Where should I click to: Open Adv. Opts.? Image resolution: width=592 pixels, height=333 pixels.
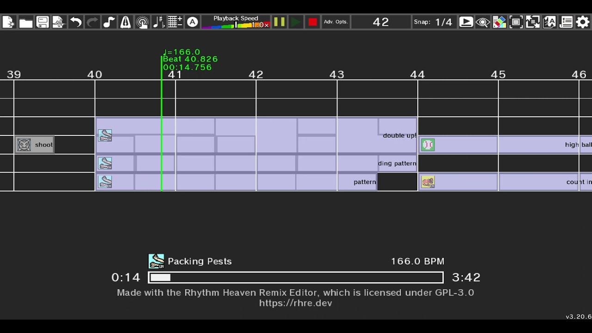click(x=335, y=22)
